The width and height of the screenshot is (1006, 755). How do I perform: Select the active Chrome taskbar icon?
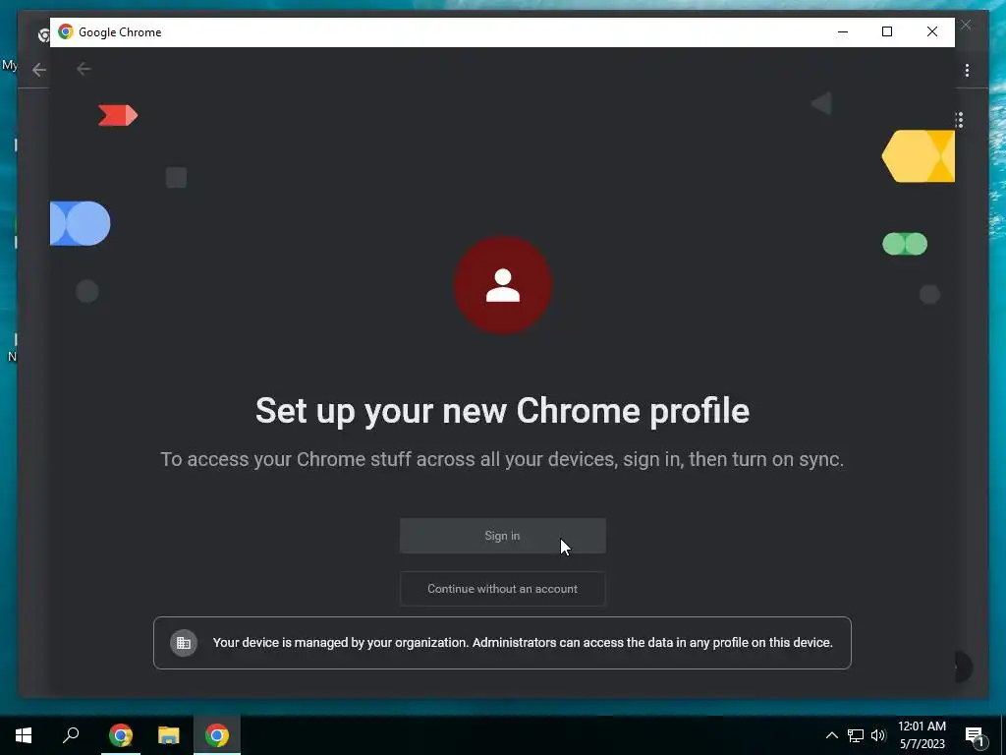point(217,735)
